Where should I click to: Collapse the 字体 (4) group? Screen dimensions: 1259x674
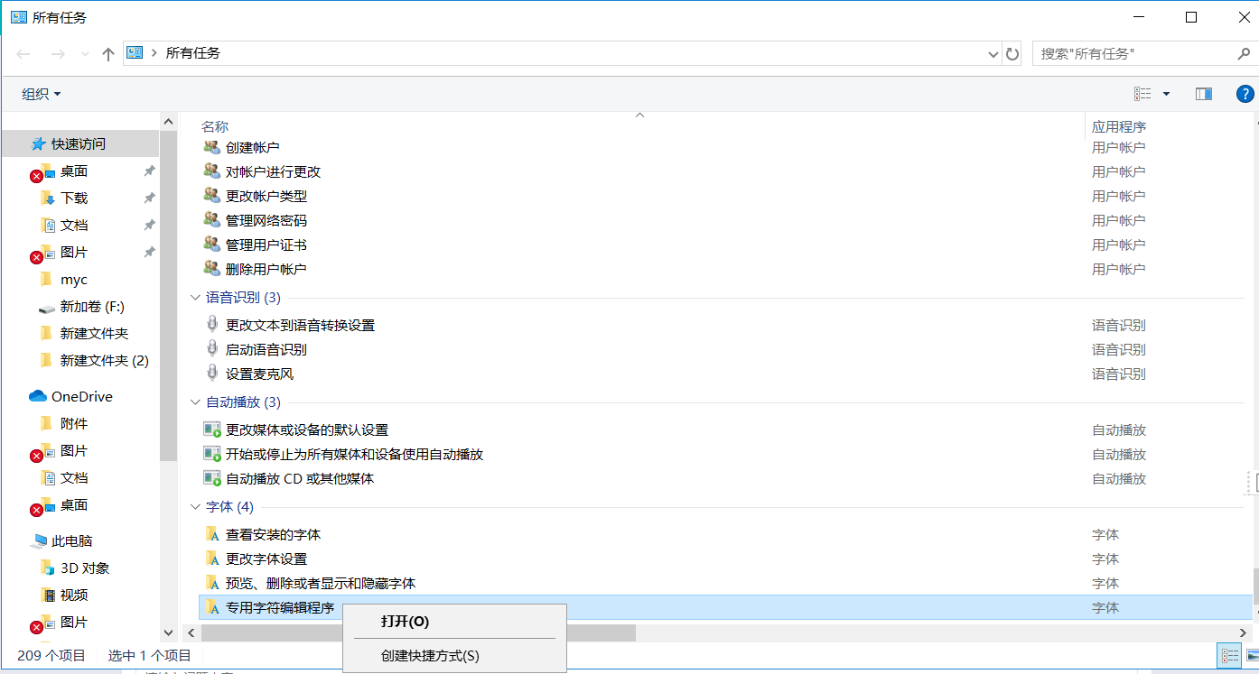(195, 507)
